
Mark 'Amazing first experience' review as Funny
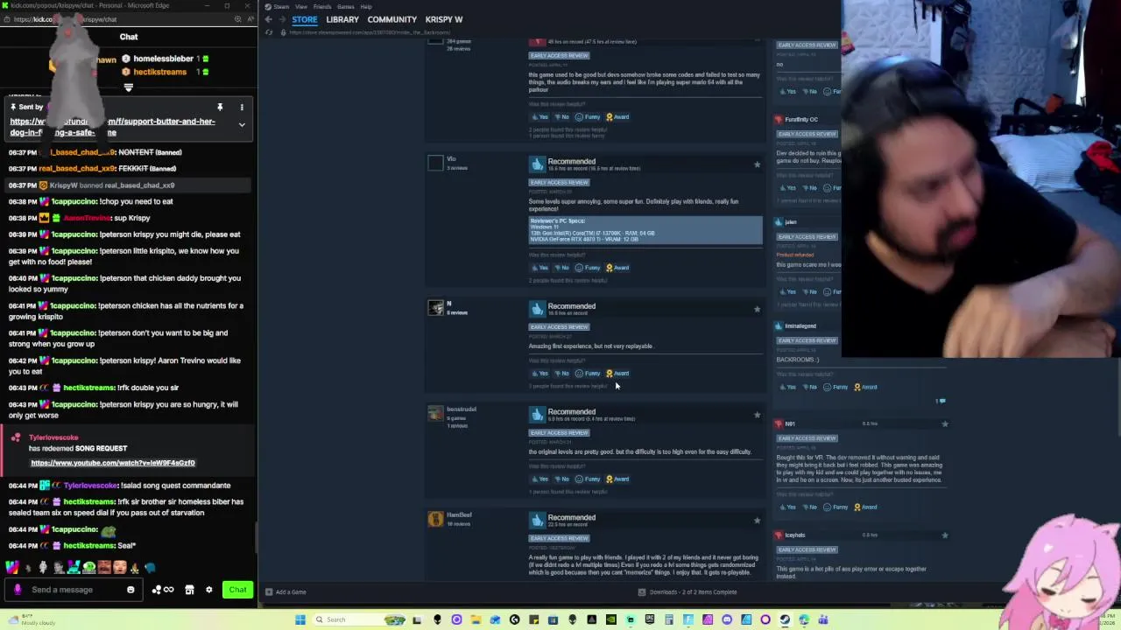(x=588, y=374)
